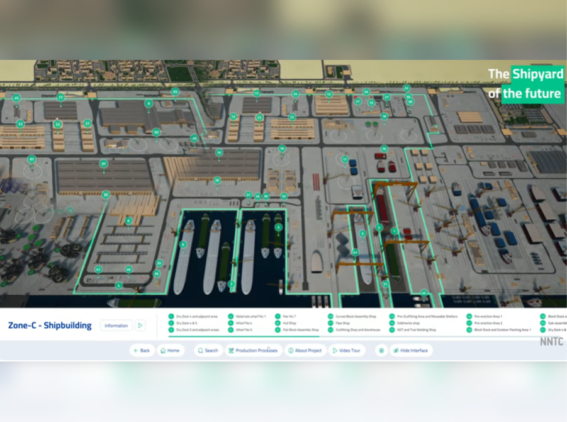This screenshot has width=567, height=422.
Task: Select Pipe Shop legend entry
Action: tap(342, 323)
